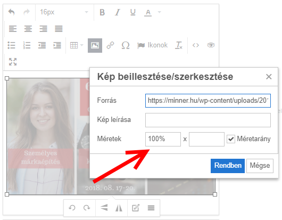Open the table insert dropdown
Image resolution: width=282 pixels, height=220 pixels.
point(77,45)
